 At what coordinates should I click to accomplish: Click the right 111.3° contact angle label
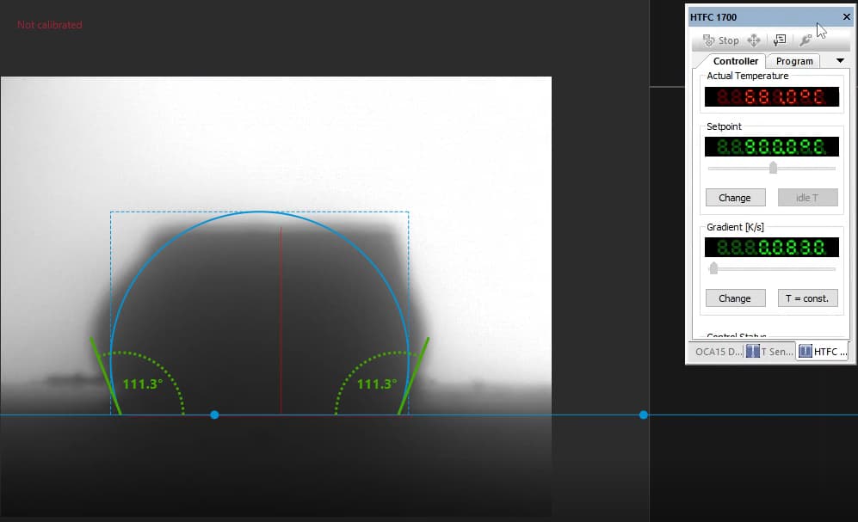pos(376,384)
